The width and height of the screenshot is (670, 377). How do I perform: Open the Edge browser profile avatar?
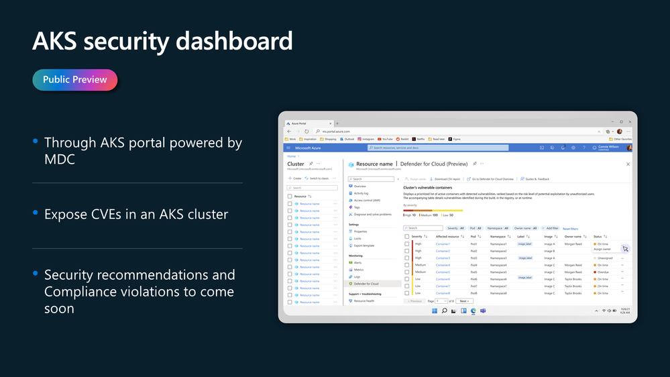click(x=620, y=131)
